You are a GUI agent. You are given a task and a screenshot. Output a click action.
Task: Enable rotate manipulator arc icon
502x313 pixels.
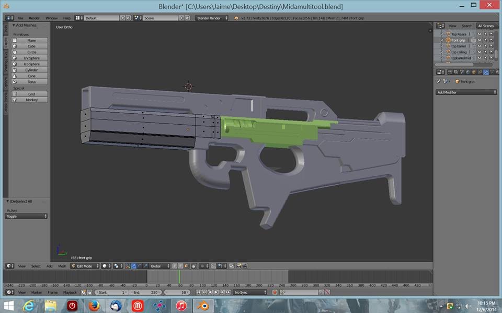[140, 266]
